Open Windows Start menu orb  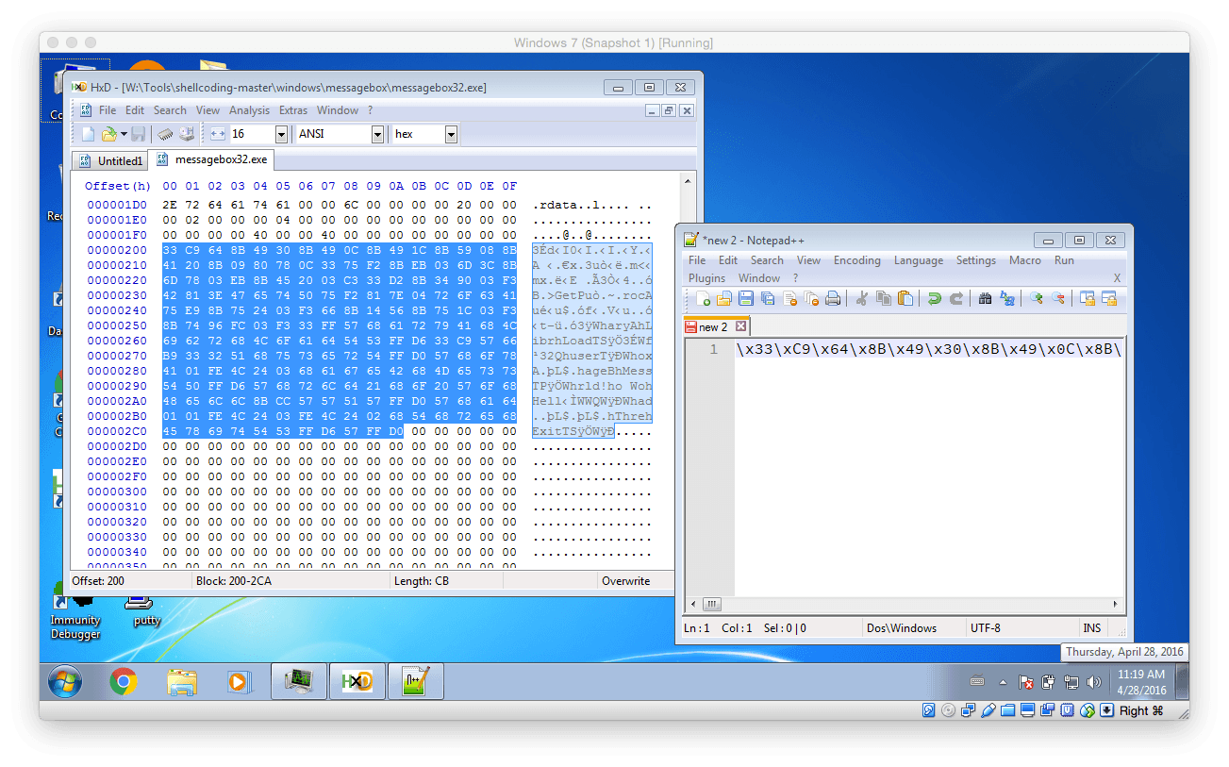[65, 681]
